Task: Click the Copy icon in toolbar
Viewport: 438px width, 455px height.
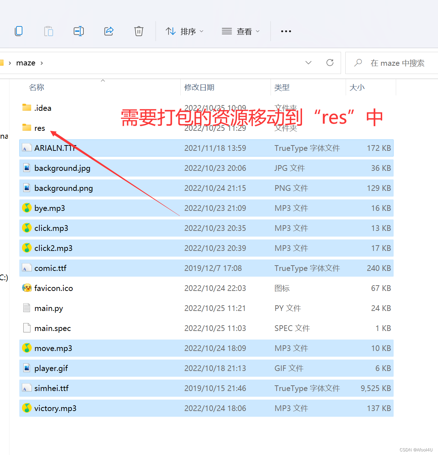Action: pyautogui.click(x=19, y=31)
